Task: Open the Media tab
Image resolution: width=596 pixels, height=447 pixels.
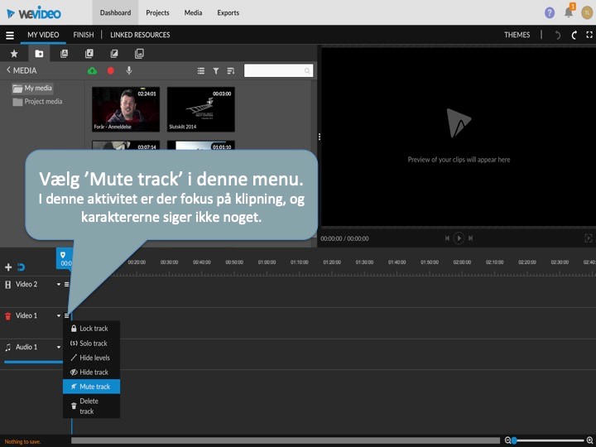Action: [193, 12]
